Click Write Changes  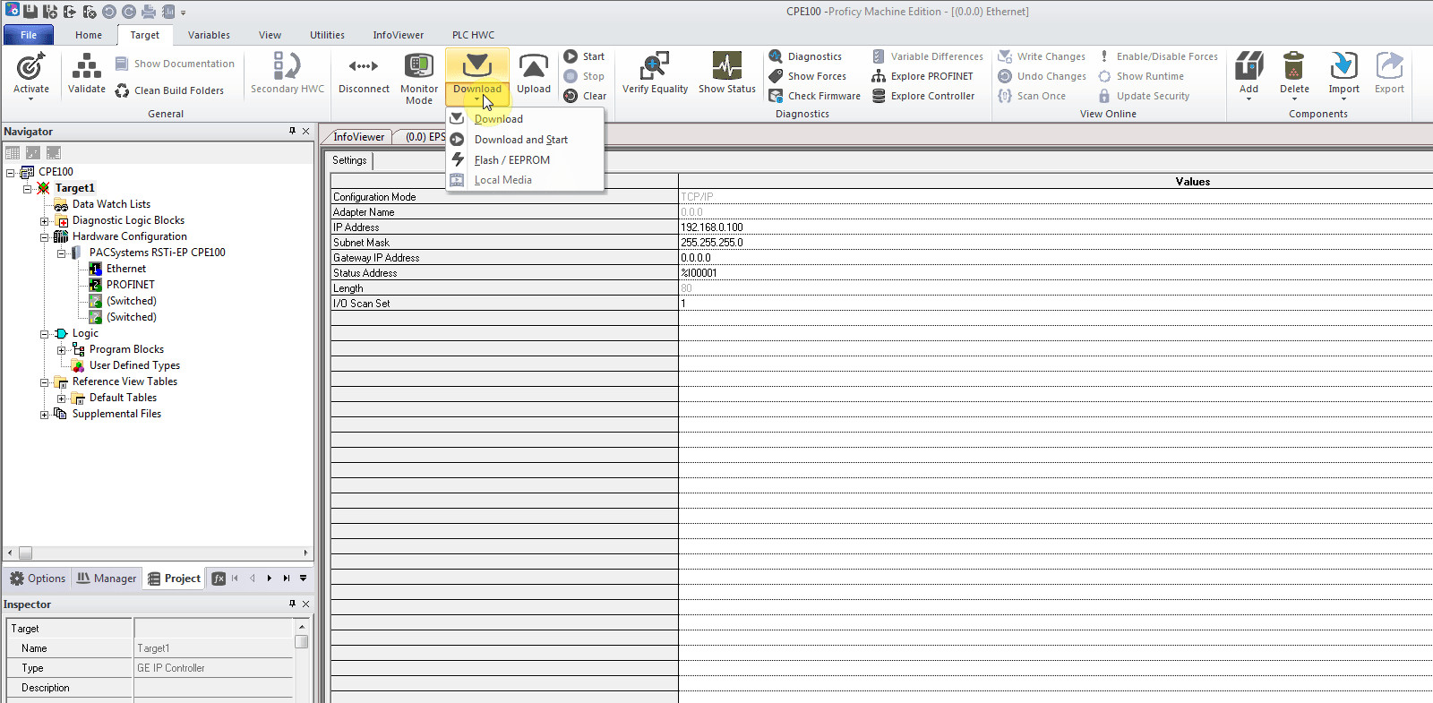(1042, 56)
